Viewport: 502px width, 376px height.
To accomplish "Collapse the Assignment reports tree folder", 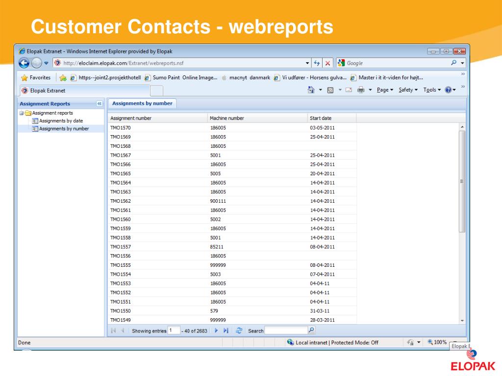I will point(21,113).
